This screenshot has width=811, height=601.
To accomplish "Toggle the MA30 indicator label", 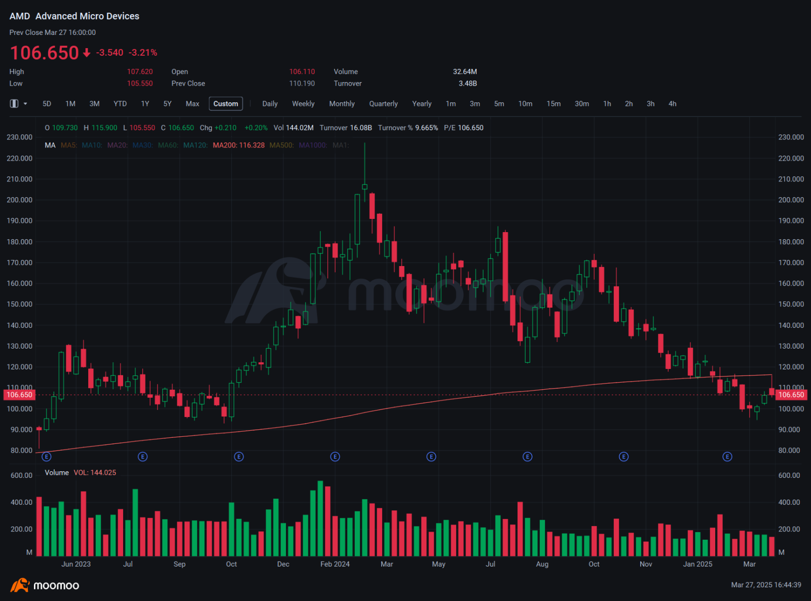I will tap(142, 145).
